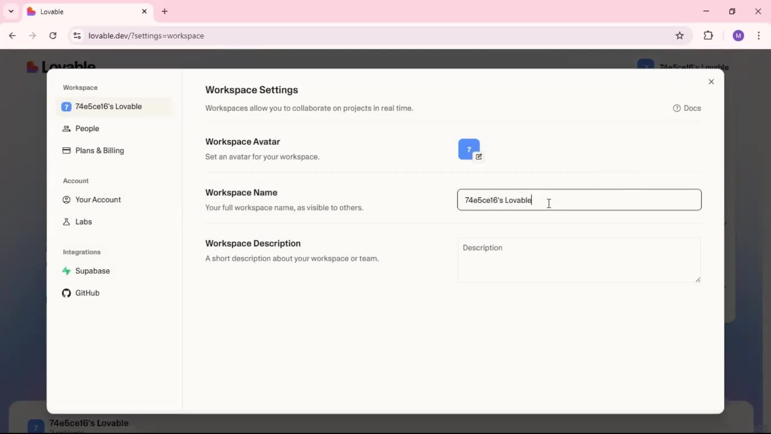Click the Workspace Settings heading
Image resolution: width=771 pixels, height=434 pixels.
tap(252, 90)
